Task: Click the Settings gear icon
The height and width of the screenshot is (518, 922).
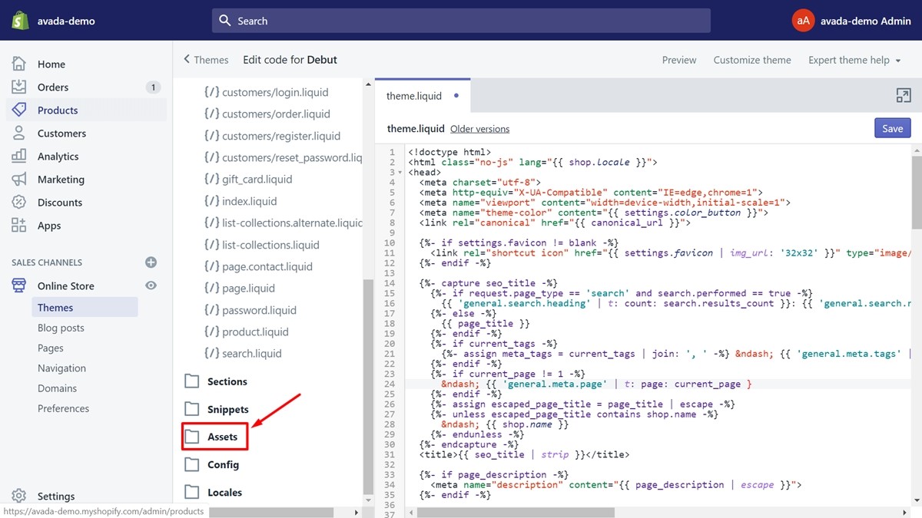Action: (x=19, y=496)
